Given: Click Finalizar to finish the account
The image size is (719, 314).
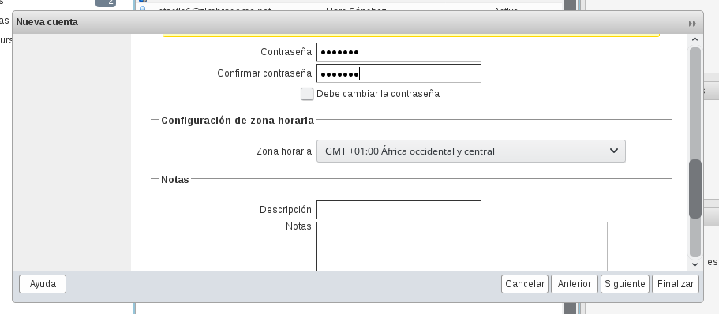Looking at the screenshot, I should point(676,284).
